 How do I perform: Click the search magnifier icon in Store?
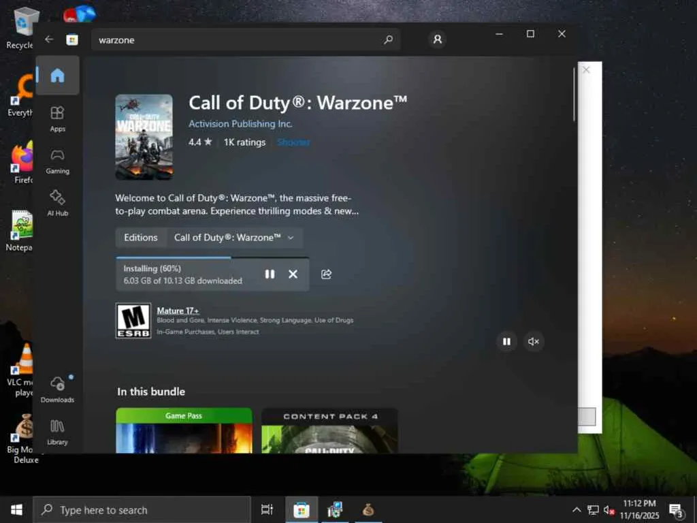click(x=388, y=39)
